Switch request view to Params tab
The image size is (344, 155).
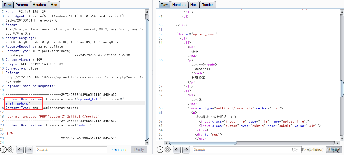(x=22, y=5)
